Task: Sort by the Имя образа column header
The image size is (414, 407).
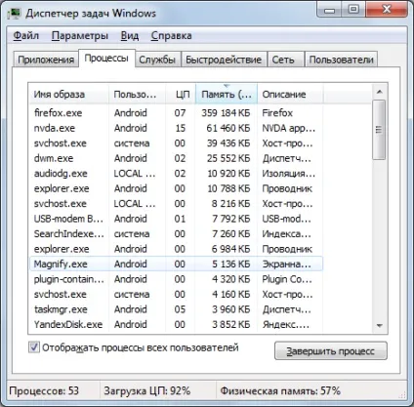Action: tap(68, 95)
